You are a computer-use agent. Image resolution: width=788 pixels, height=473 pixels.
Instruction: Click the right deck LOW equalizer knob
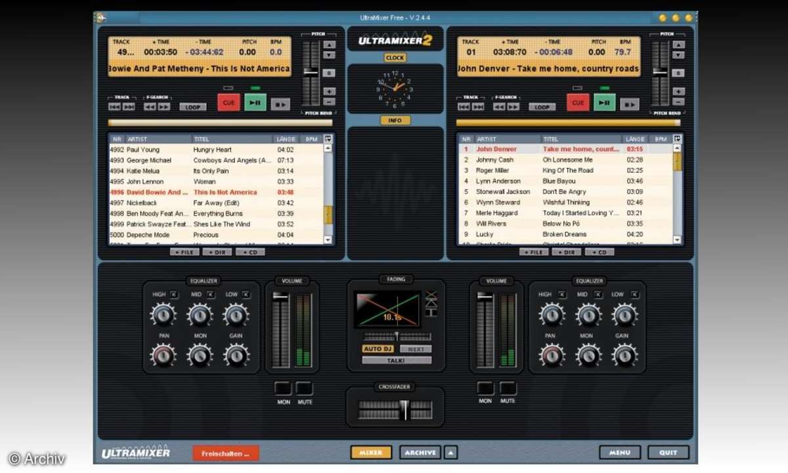click(624, 315)
